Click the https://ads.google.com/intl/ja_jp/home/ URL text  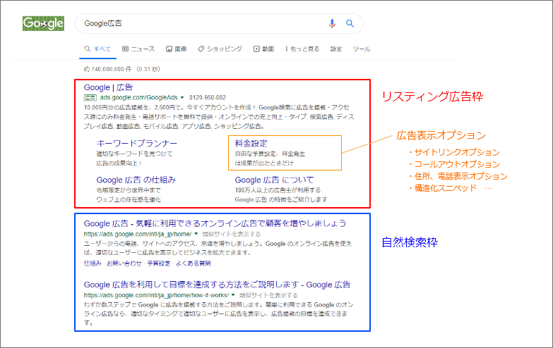click(138, 234)
